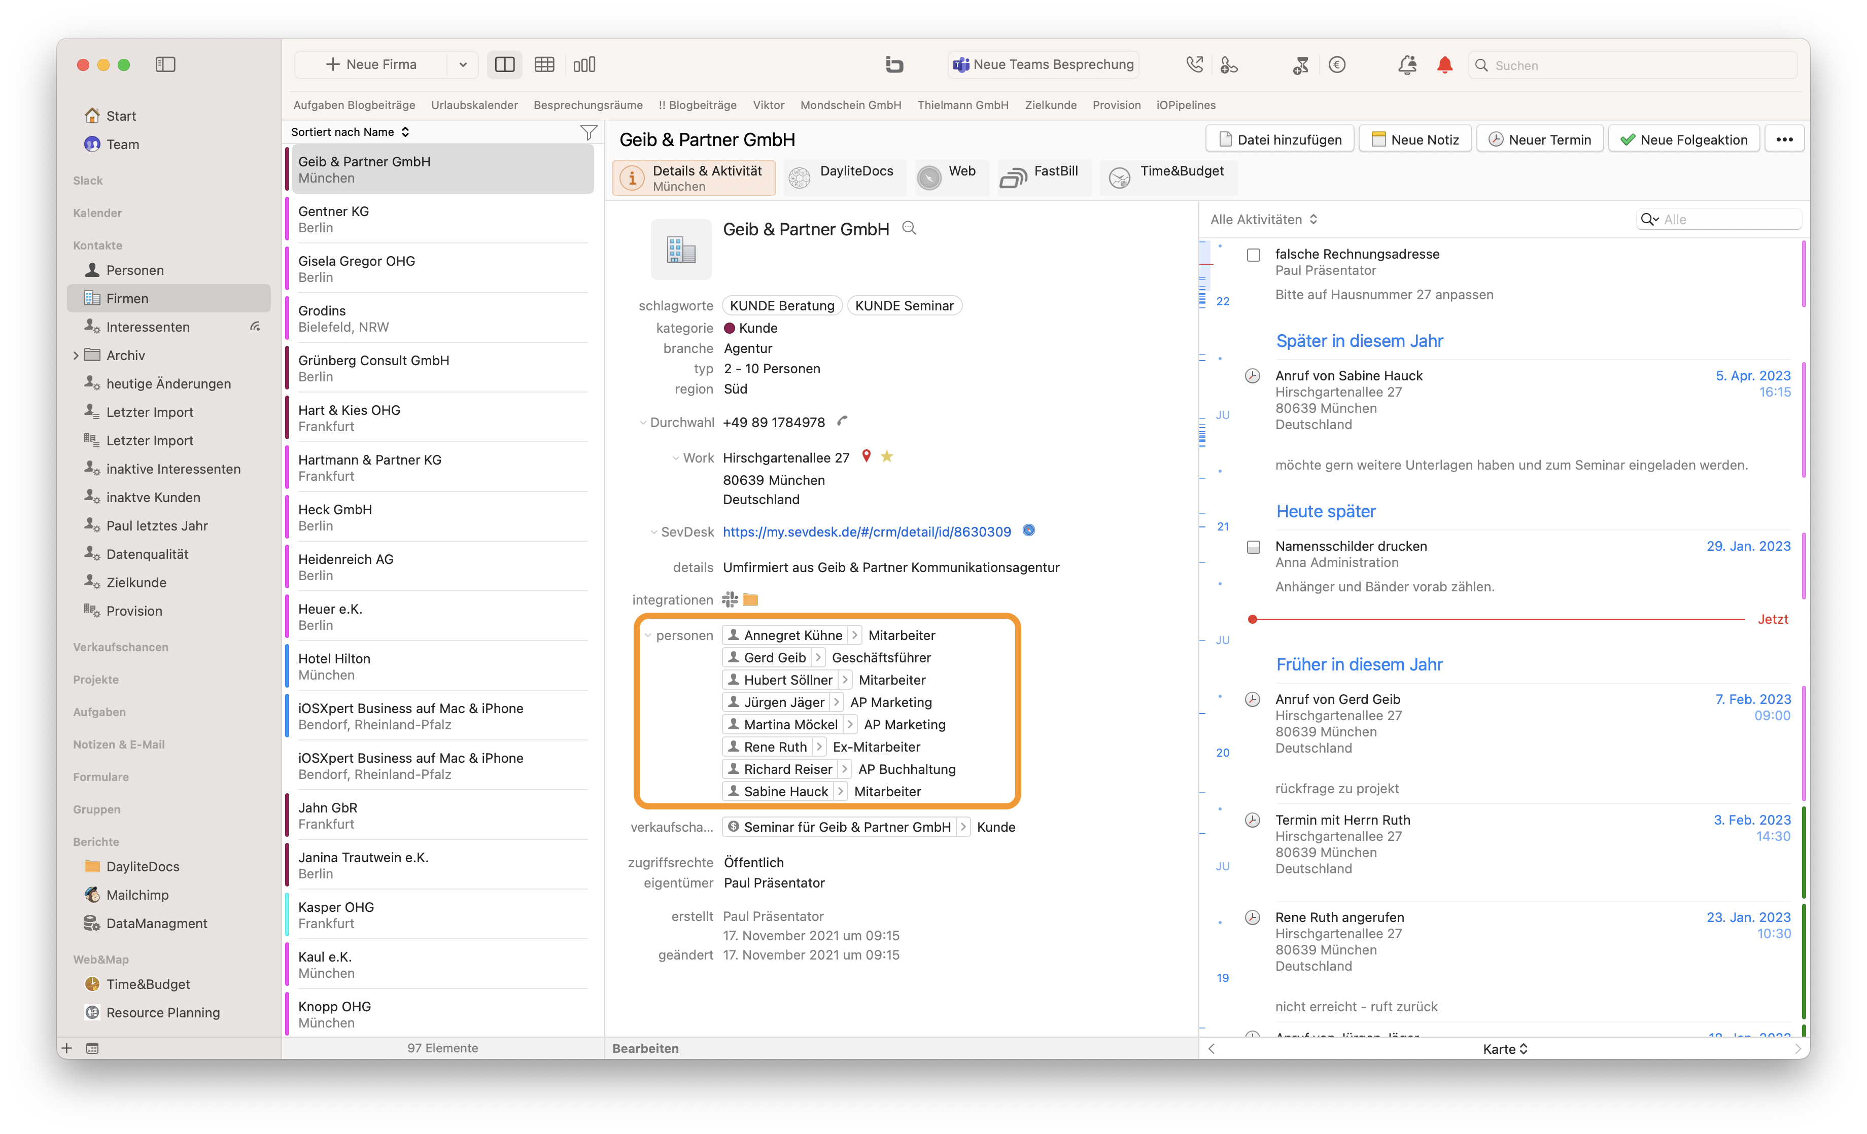Open the red notifications bell
This screenshot has height=1134, width=1867.
pyautogui.click(x=1445, y=65)
